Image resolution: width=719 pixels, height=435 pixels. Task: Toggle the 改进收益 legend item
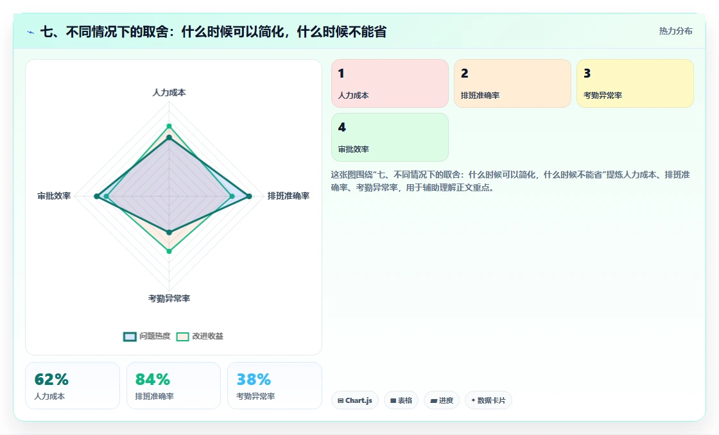pyautogui.click(x=200, y=336)
